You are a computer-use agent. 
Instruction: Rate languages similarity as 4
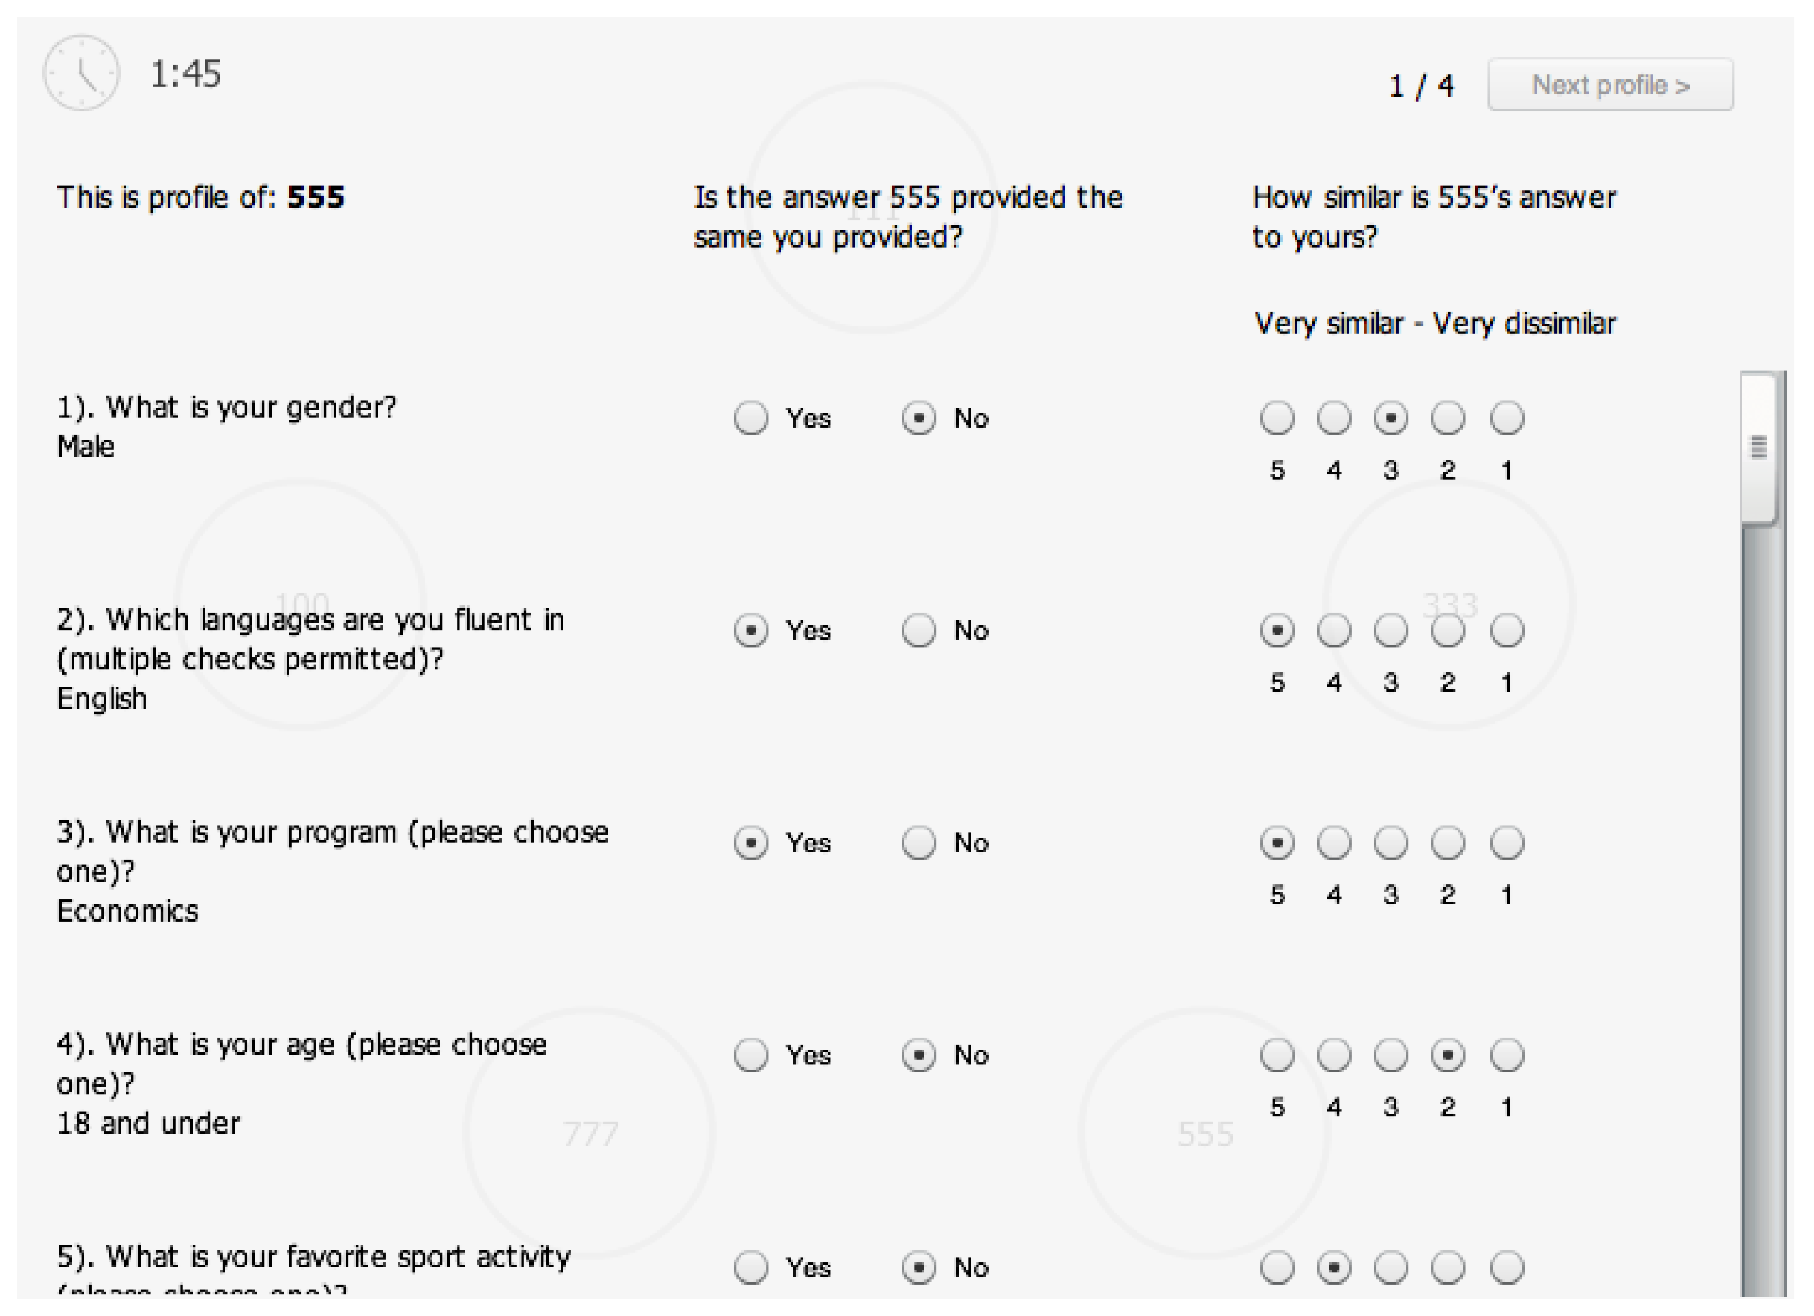[x=1333, y=631]
